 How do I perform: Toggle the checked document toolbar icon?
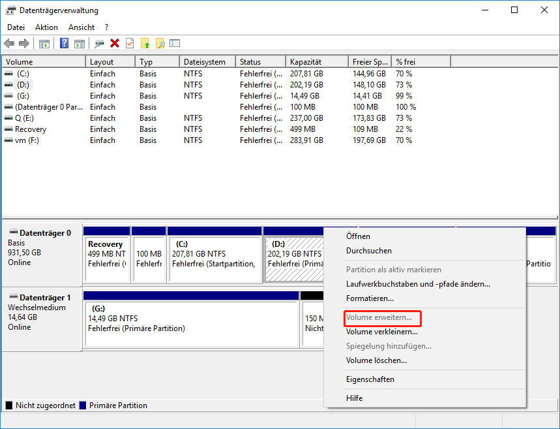point(130,43)
